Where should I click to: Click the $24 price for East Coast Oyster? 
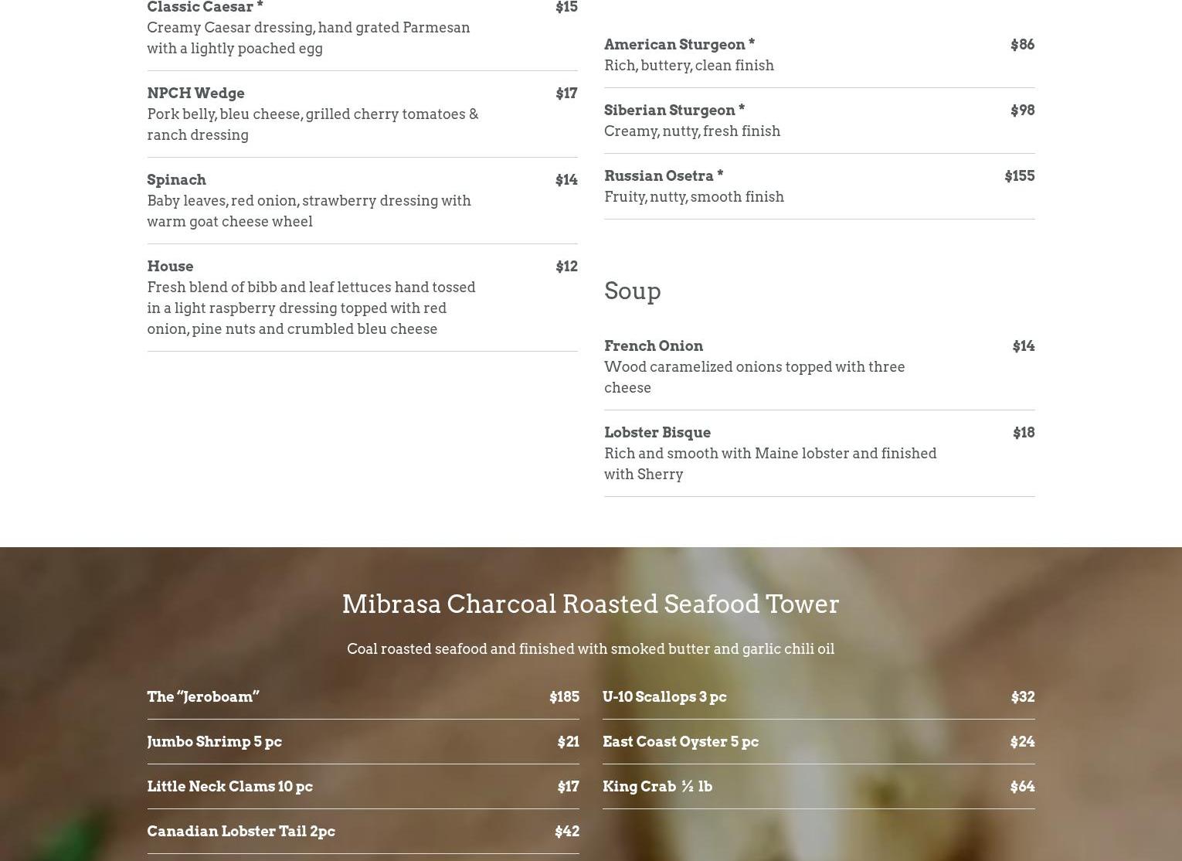tap(1022, 741)
